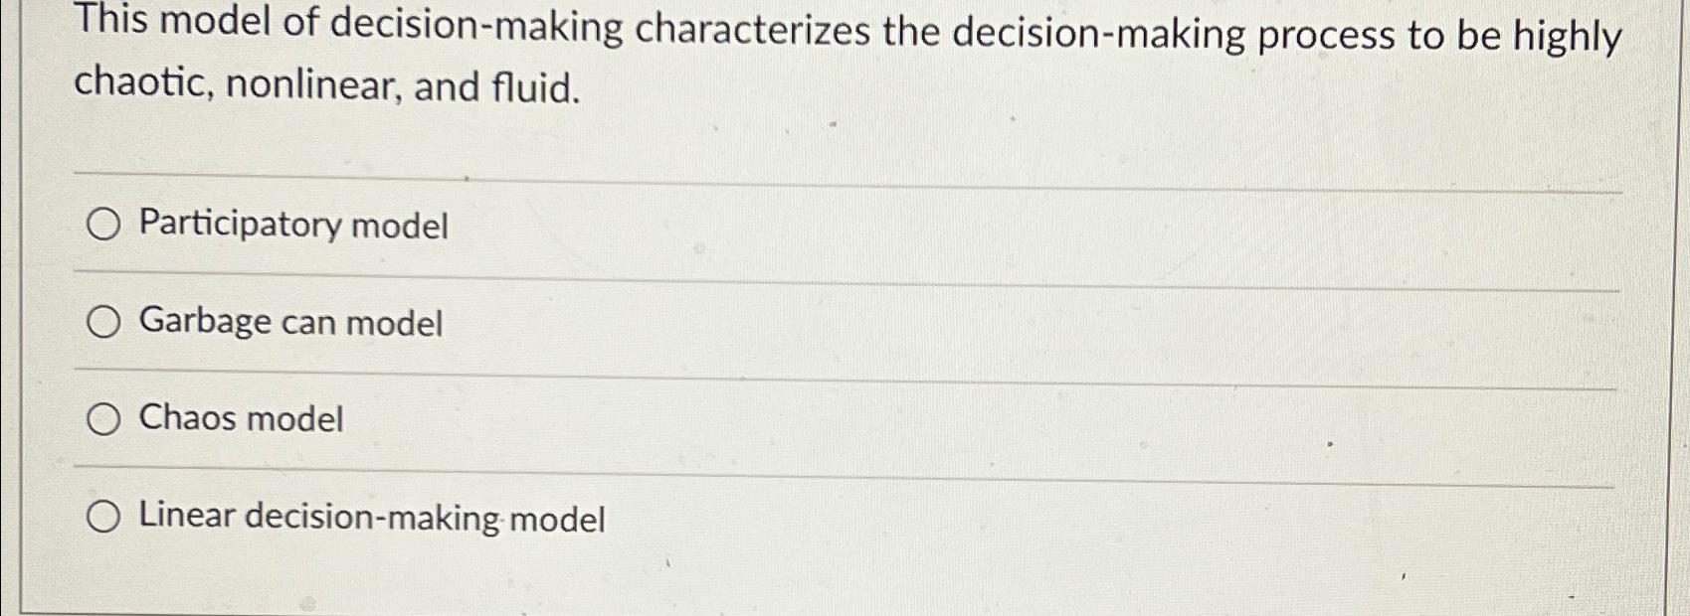Click the Garbage can model answer option
1690x616 pixels.
point(290,321)
